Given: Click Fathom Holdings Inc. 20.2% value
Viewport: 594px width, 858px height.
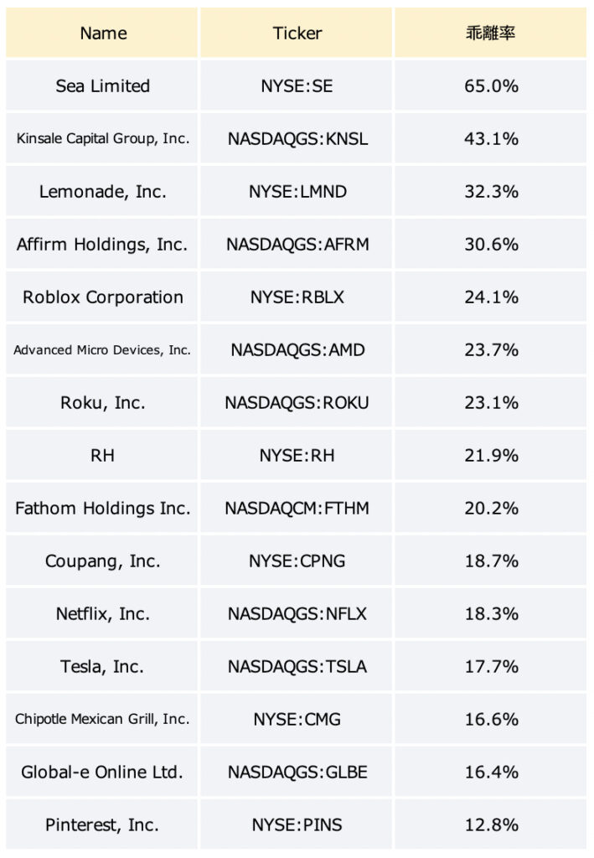Looking at the screenshot, I should [491, 509].
